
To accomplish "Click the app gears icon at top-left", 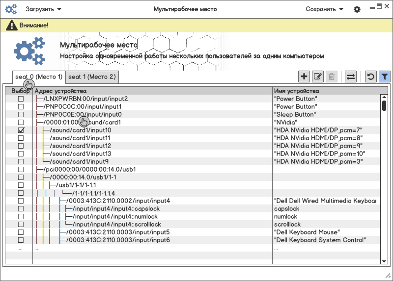I will [11, 9].
